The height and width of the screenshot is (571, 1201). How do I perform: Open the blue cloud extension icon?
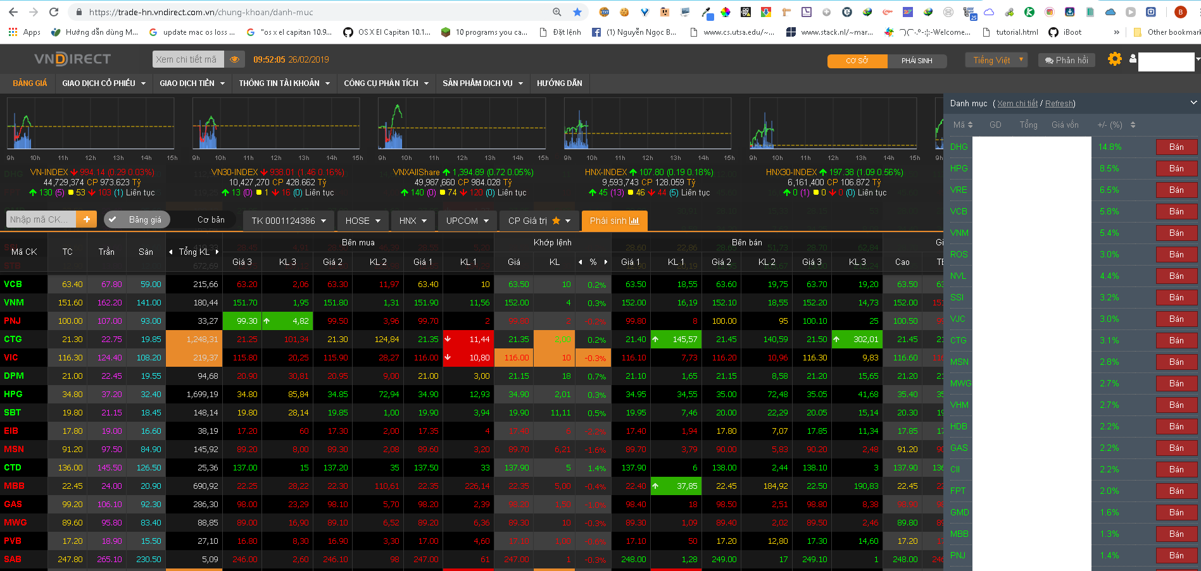click(1110, 12)
